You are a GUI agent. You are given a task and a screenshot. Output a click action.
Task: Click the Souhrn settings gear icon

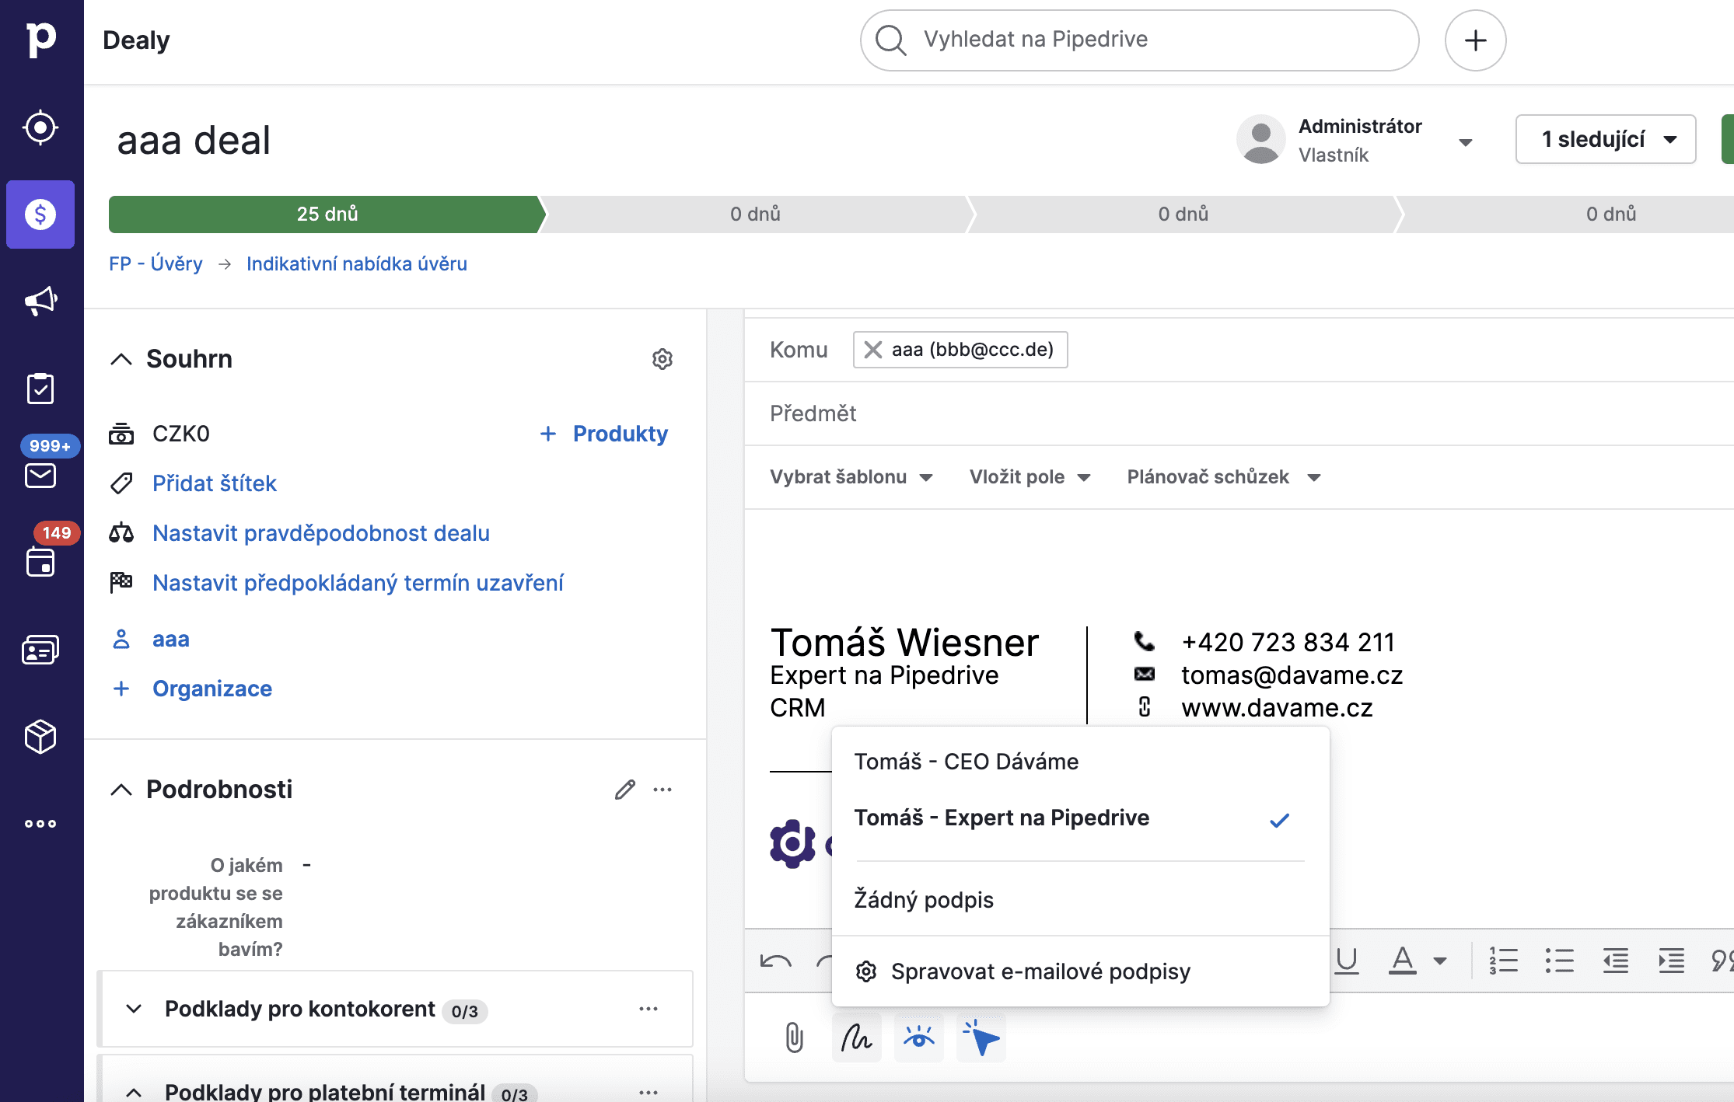662,359
